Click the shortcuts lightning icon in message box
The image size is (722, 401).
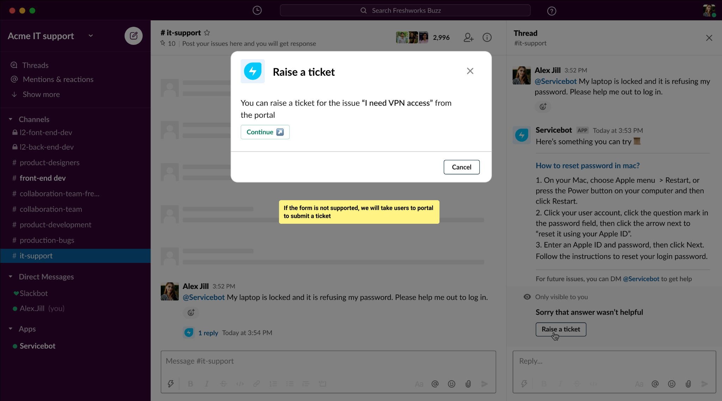coord(171,384)
